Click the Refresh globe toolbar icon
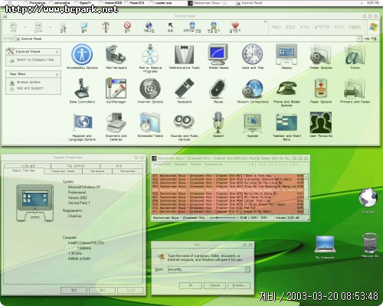The height and width of the screenshot is (306, 383). pos(149,27)
